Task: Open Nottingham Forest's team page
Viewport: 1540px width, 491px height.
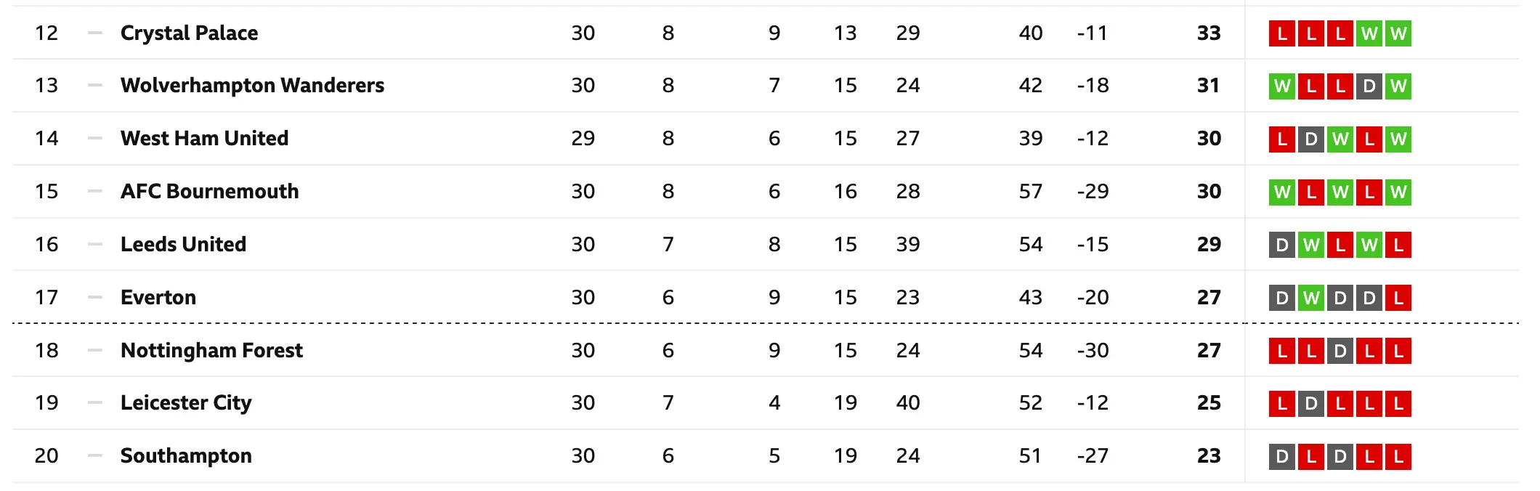Action: [x=211, y=351]
